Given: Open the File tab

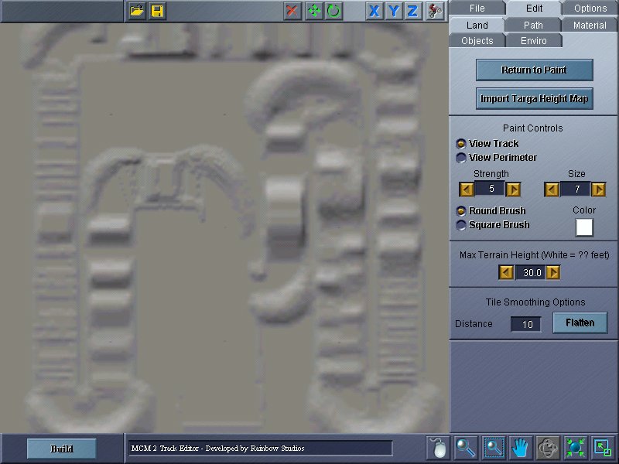Looking at the screenshot, I should click(x=477, y=8).
